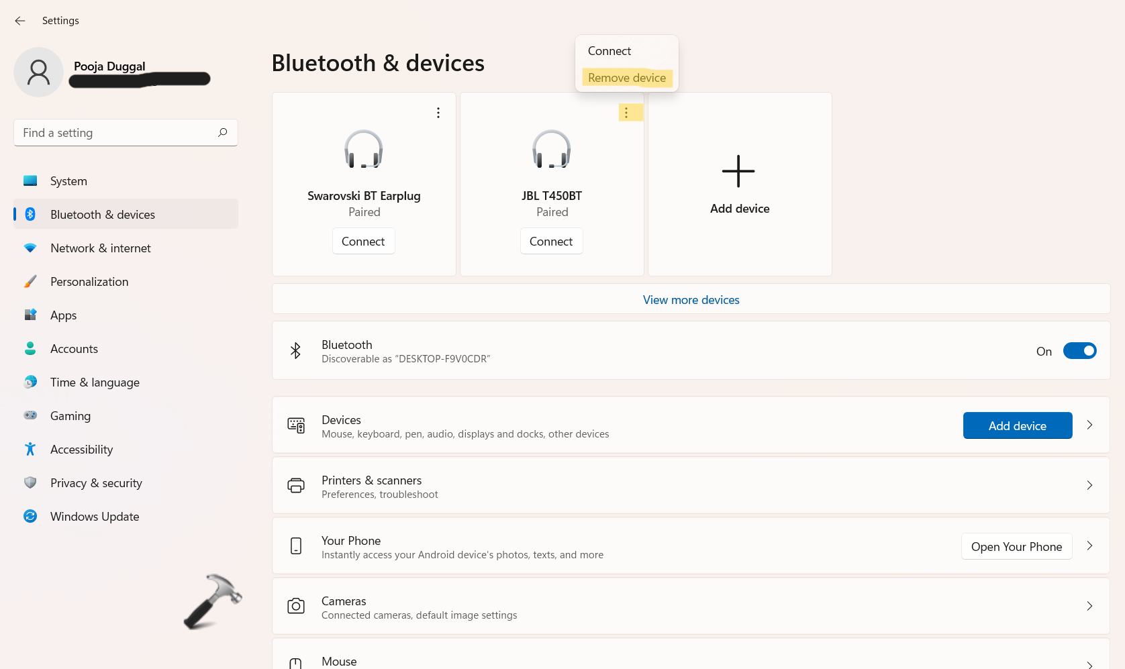1125x669 pixels.
Task: Expand Printers & scanners chevron
Action: tap(1089, 485)
